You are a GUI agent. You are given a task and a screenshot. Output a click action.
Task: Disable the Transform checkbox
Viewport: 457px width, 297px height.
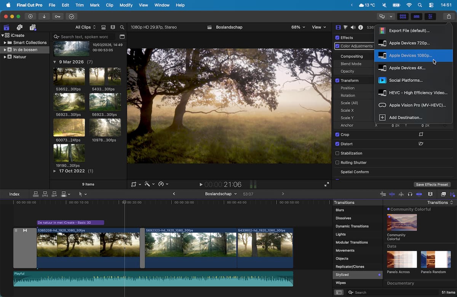[x=337, y=80]
